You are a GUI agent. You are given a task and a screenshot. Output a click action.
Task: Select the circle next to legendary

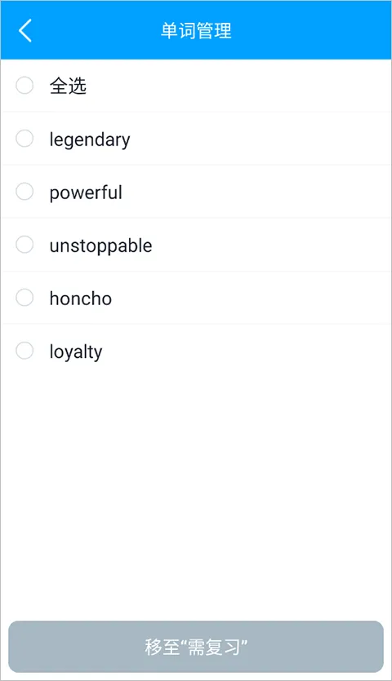click(24, 139)
